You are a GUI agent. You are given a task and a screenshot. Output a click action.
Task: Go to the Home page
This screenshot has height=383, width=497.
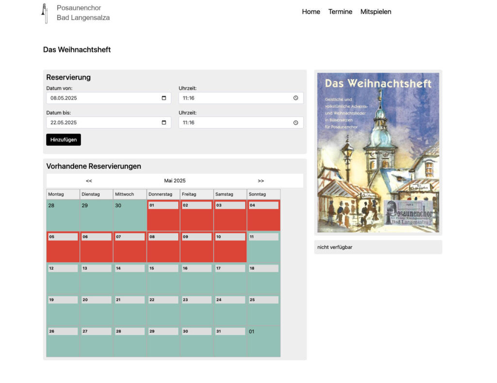tap(311, 12)
